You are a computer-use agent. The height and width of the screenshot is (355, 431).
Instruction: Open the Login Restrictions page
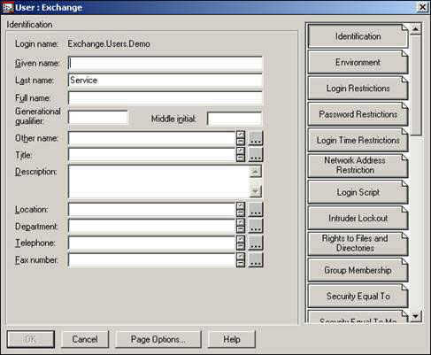358,89
